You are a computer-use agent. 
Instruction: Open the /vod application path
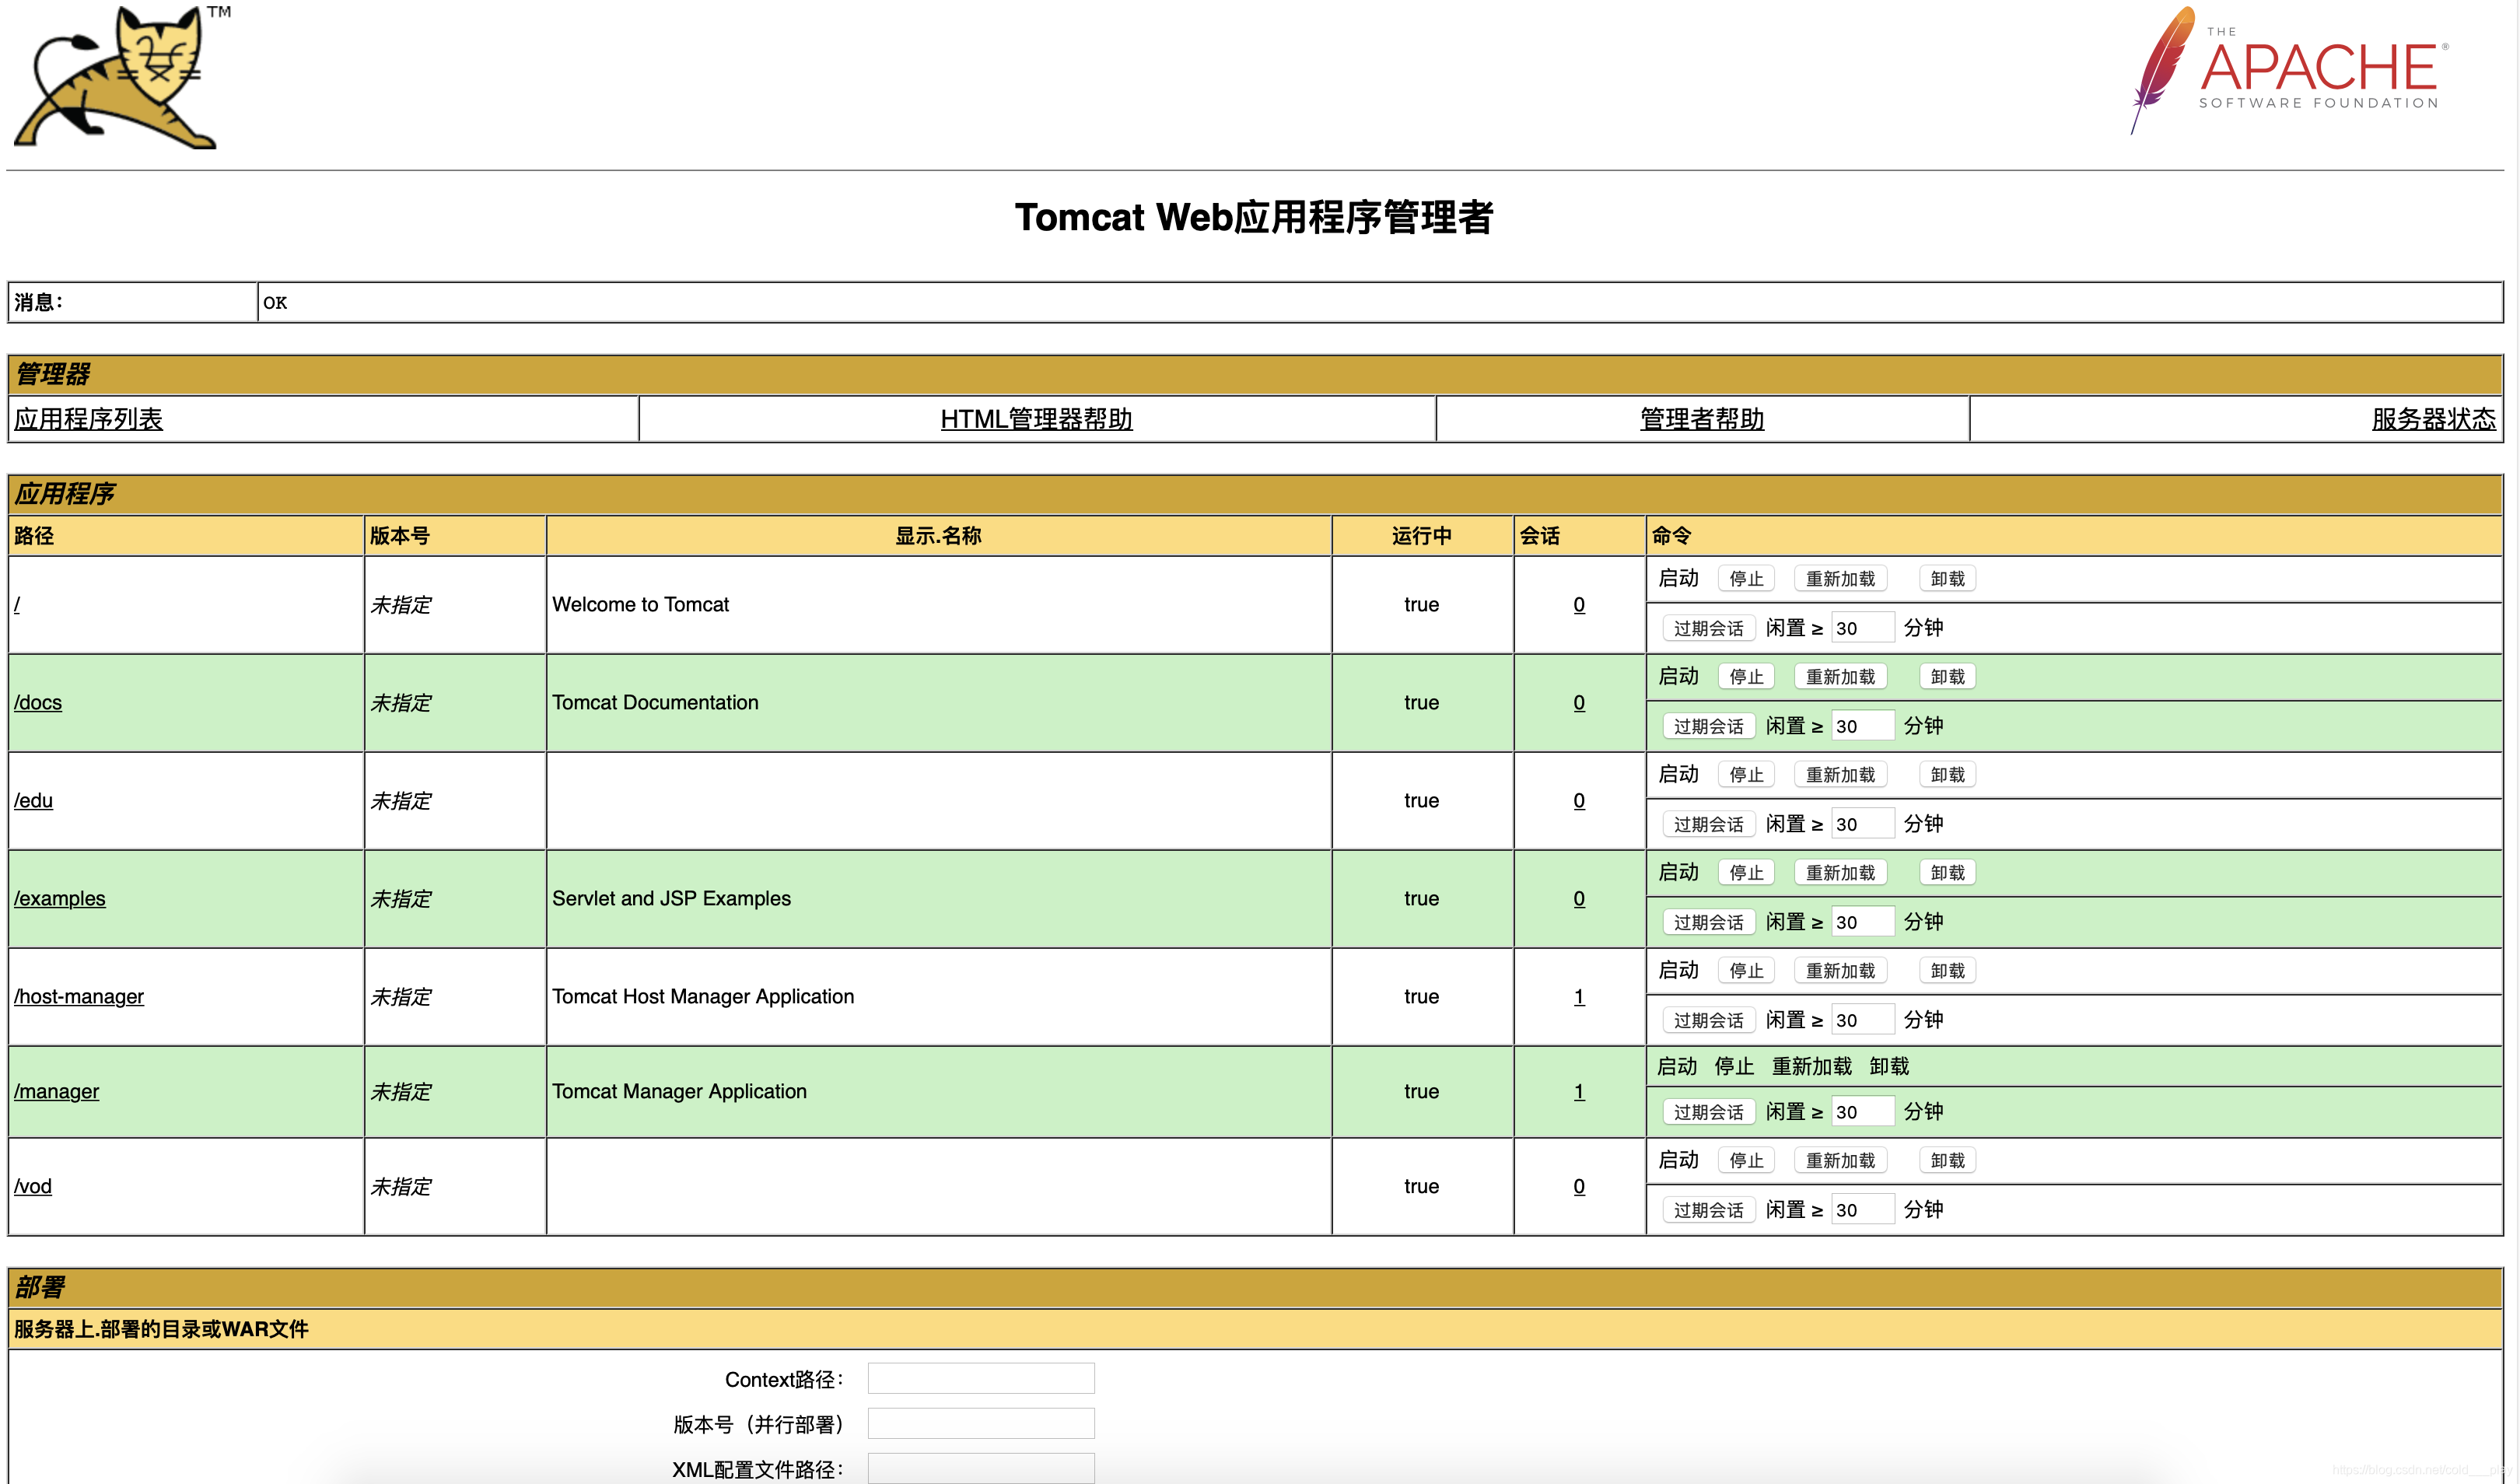pos(32,1186)
